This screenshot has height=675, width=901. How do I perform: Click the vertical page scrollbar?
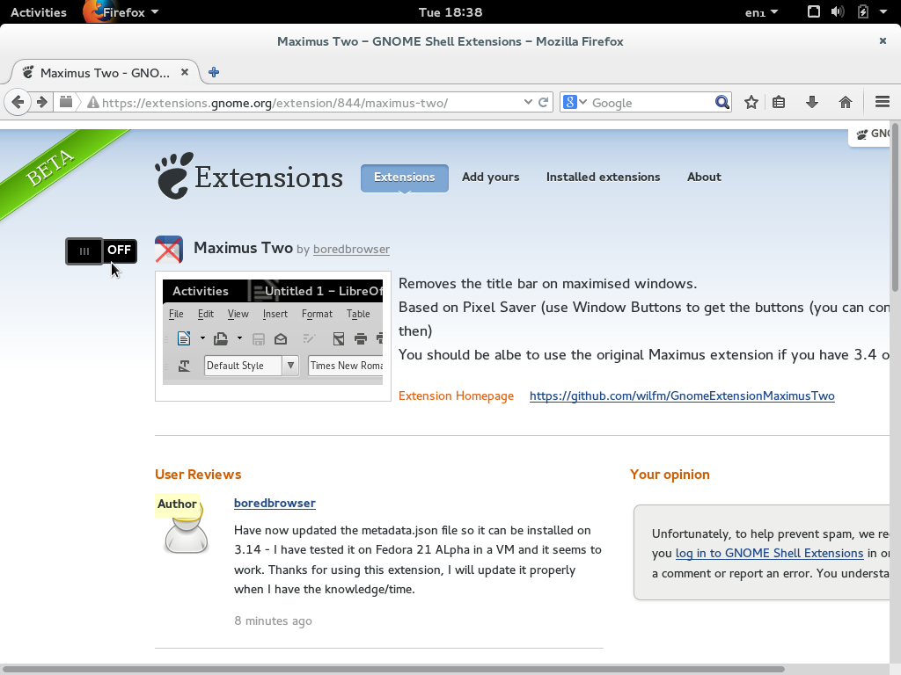point(895,207)
